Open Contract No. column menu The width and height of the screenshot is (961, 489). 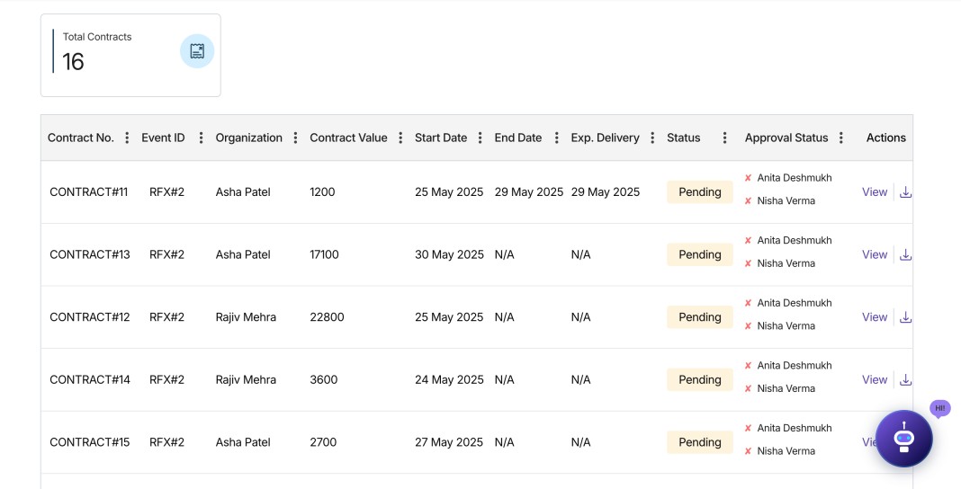[x=127, y=138]
